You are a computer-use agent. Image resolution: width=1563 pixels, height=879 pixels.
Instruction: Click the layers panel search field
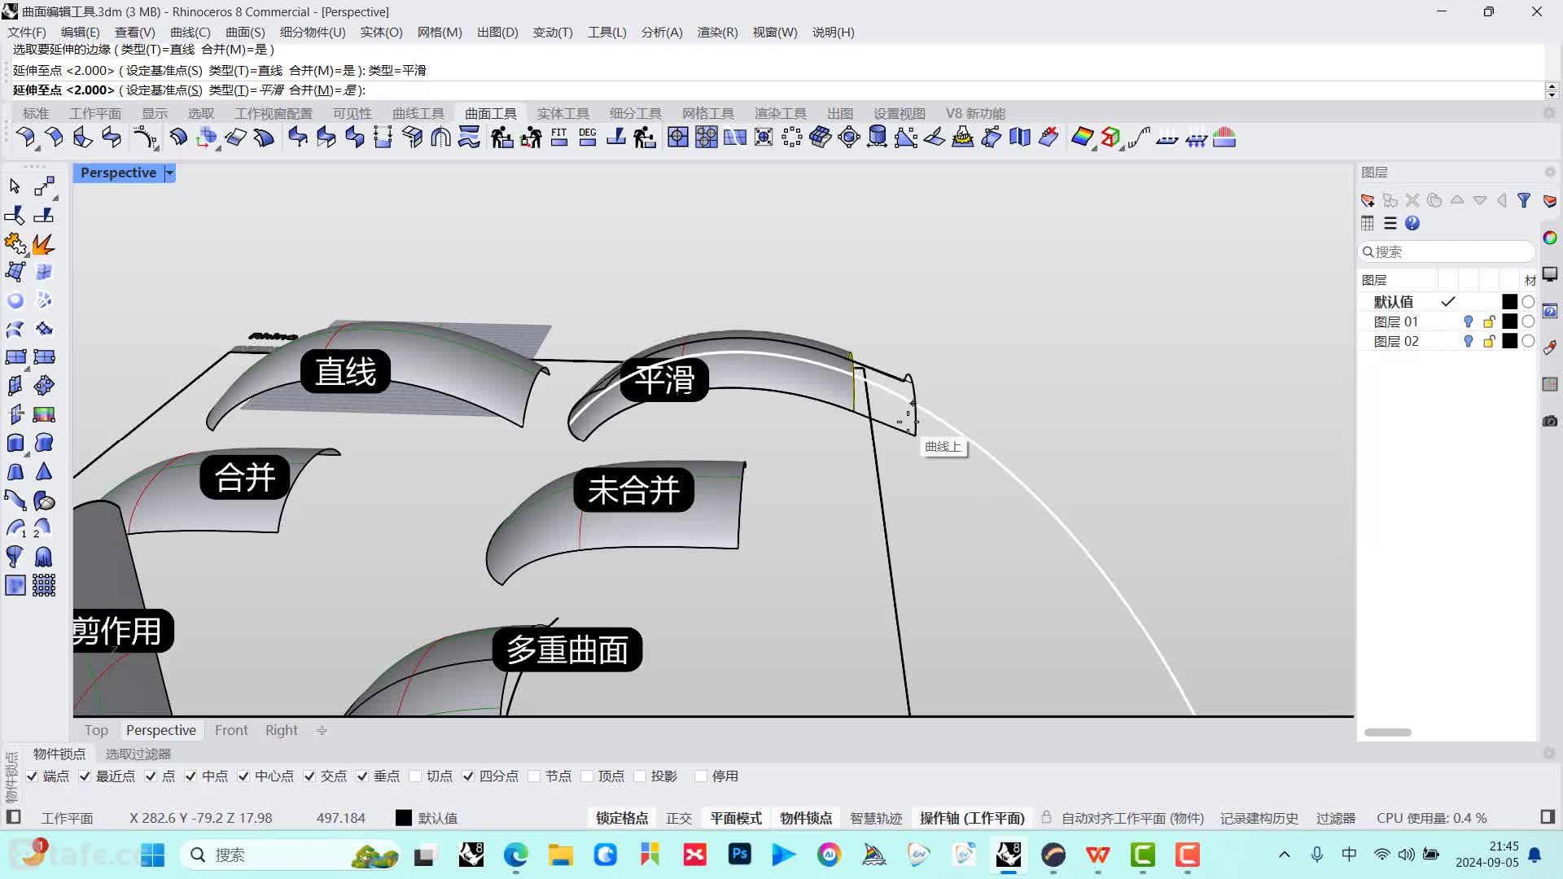point(1447,251)
